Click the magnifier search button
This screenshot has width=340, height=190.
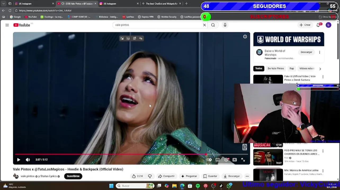click(x=213, y=25)
